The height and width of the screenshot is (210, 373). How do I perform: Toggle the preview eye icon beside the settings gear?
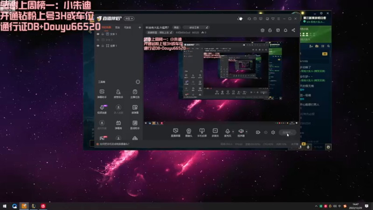click(x=266, y=133)
